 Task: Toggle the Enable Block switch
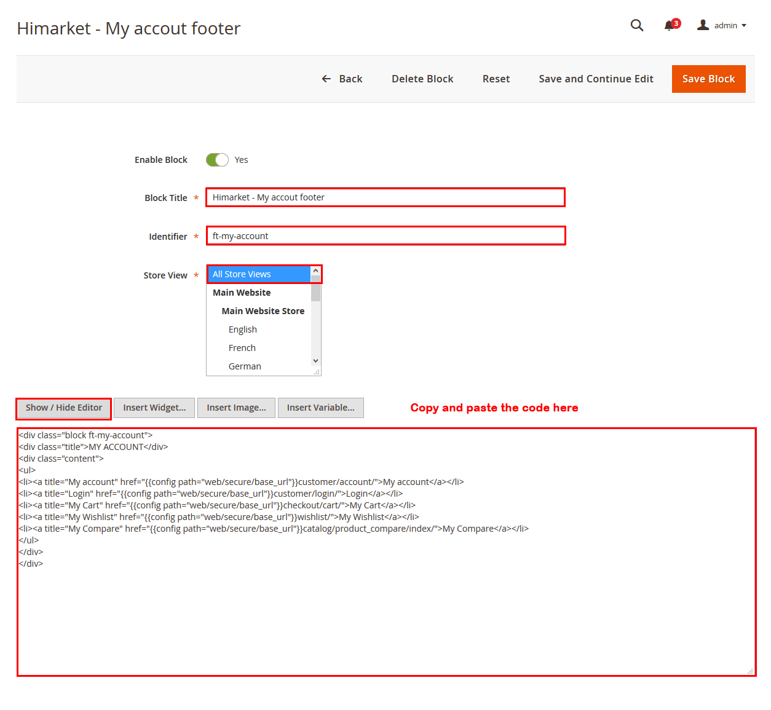pos(217,160)
